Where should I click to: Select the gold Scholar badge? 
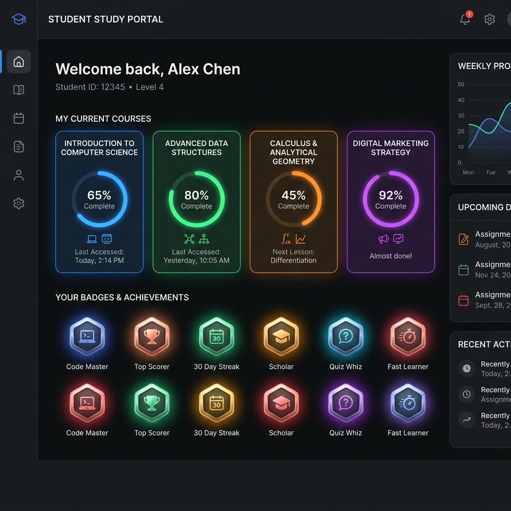click(x=281, y=336)
